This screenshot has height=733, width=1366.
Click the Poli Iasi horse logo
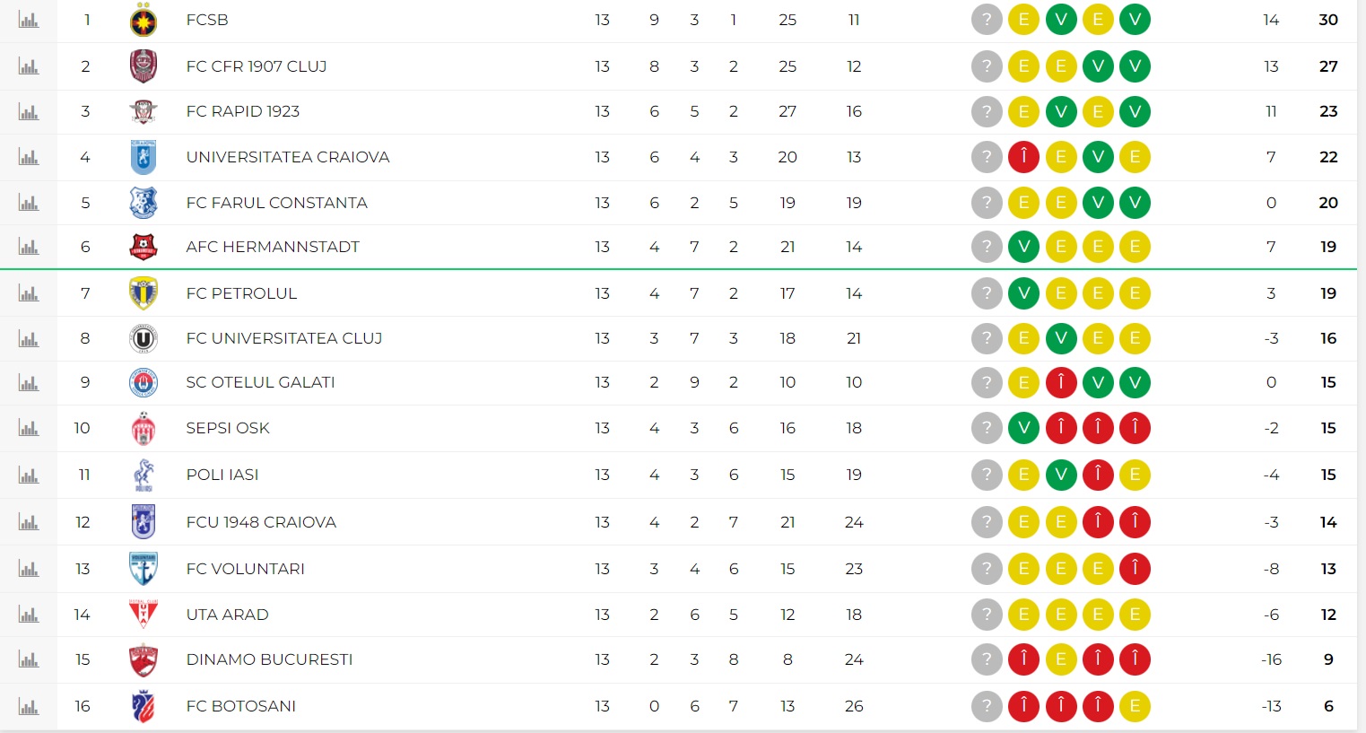pyautogui.click(x=144, y=475)
